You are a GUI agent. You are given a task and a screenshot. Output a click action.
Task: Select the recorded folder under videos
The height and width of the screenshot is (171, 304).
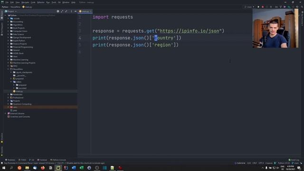pos(22,88)
